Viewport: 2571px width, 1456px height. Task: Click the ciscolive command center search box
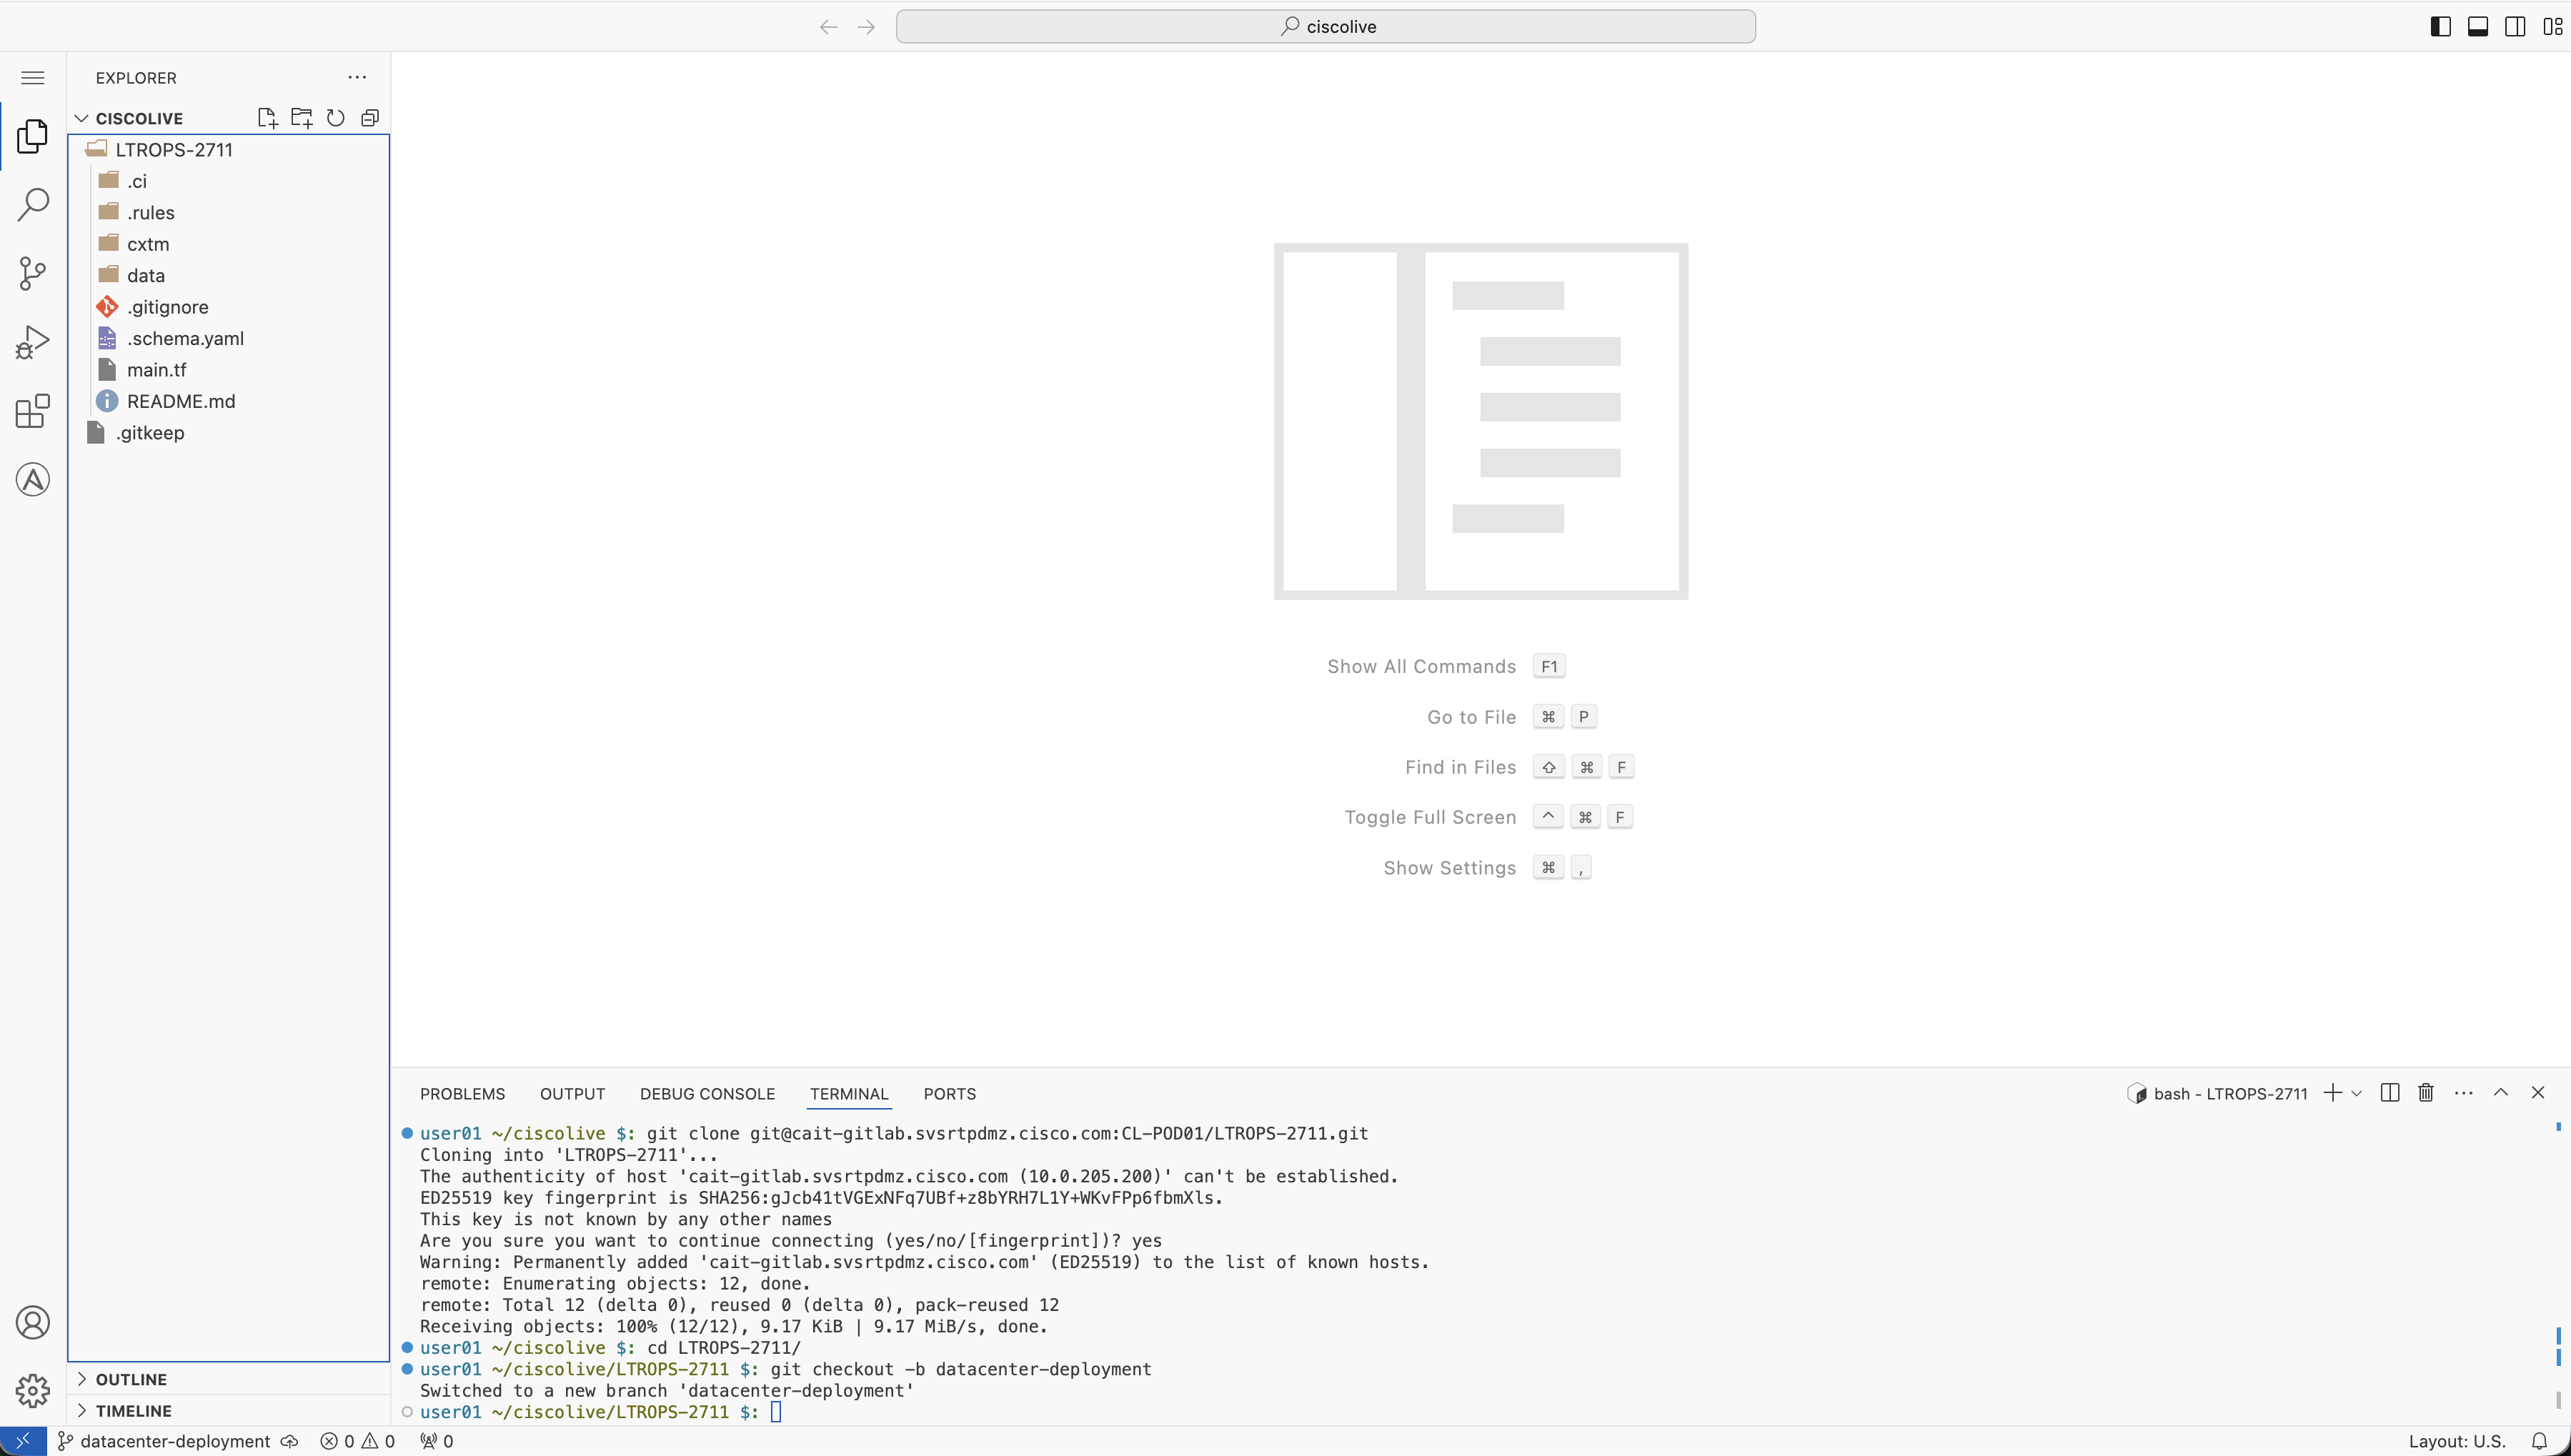[x=1325, y=27]
